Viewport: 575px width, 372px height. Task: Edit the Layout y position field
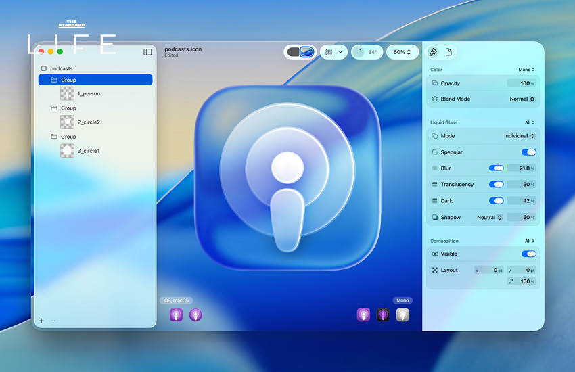click(522, 270)
